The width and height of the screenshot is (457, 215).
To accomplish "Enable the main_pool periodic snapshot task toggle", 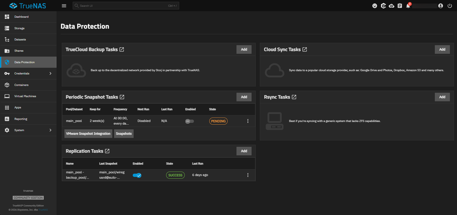I will click(189, 121).
